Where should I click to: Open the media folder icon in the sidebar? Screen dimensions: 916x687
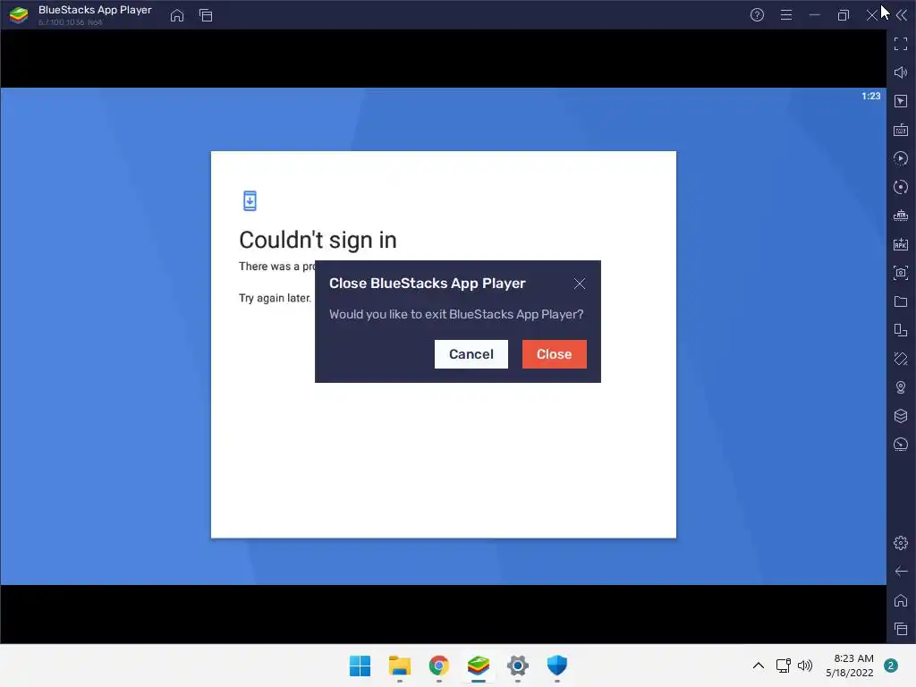(901, 301)
